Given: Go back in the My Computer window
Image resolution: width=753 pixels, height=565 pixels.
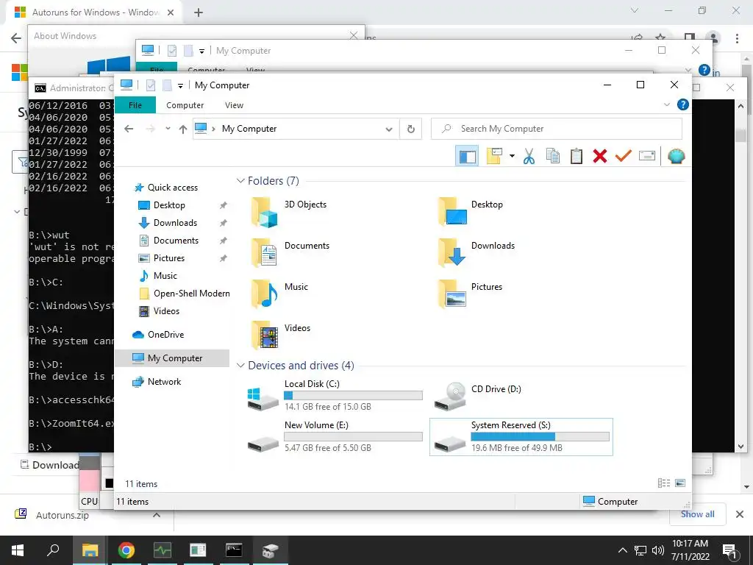Looking at the screenshot, I should (x=129, y=129).
